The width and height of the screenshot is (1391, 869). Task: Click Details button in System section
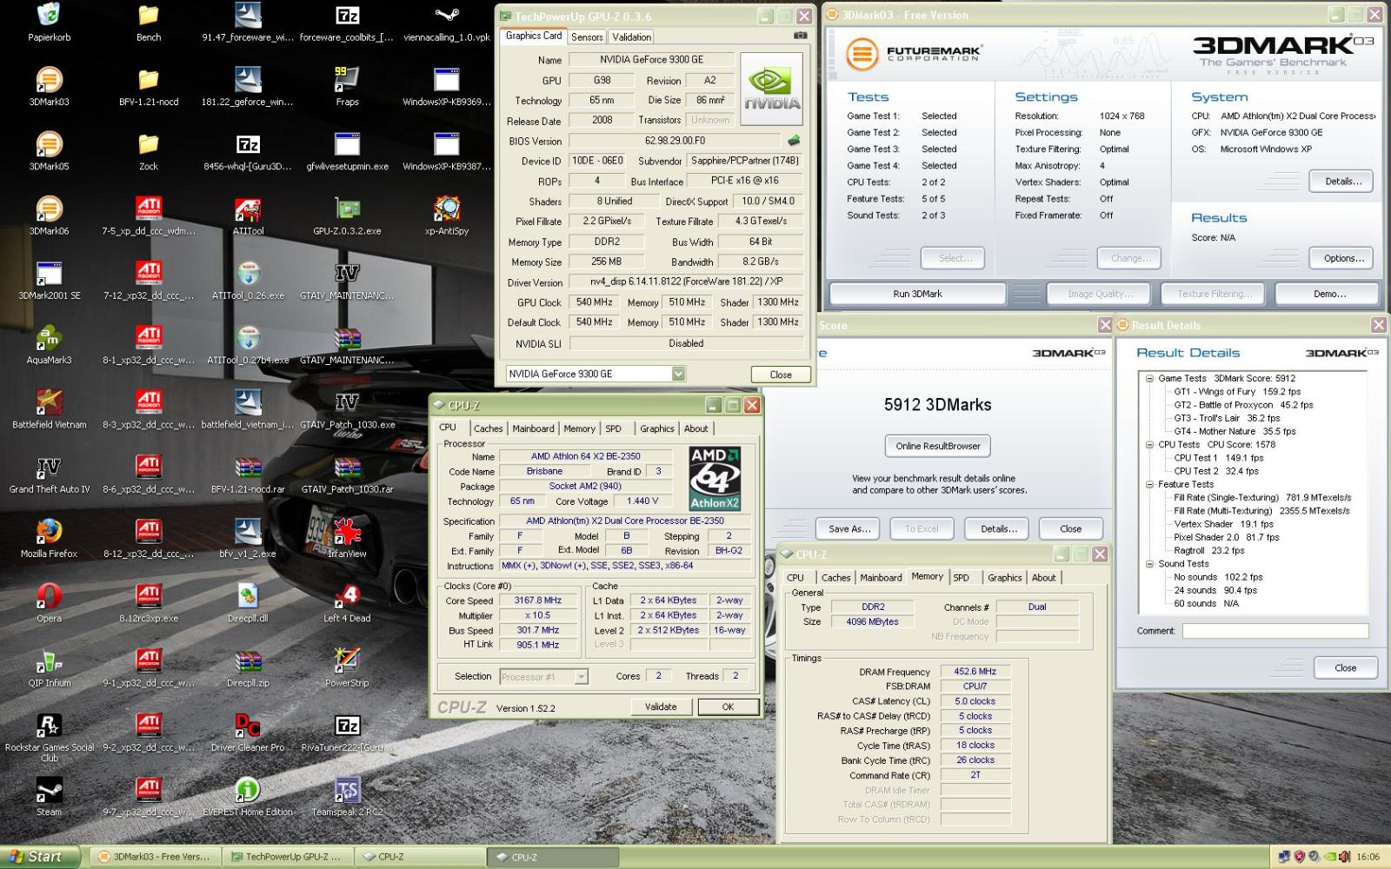pos(1343,182)
